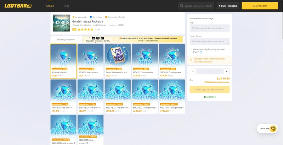The height and width of the screenshot is (145, 283).
Task: Select the 300+30 Cristal primaire pack
Action: click(x=90, y=61)
